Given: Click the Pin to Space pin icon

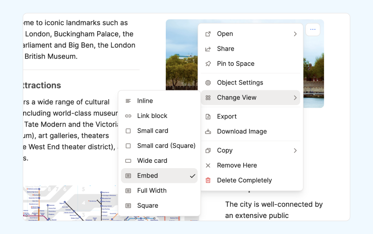Looking at the screenshot, I should [x=208, y=64].
